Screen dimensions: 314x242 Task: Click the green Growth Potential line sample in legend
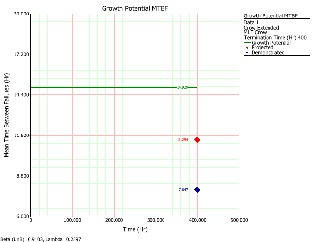(x=247, y=43)
